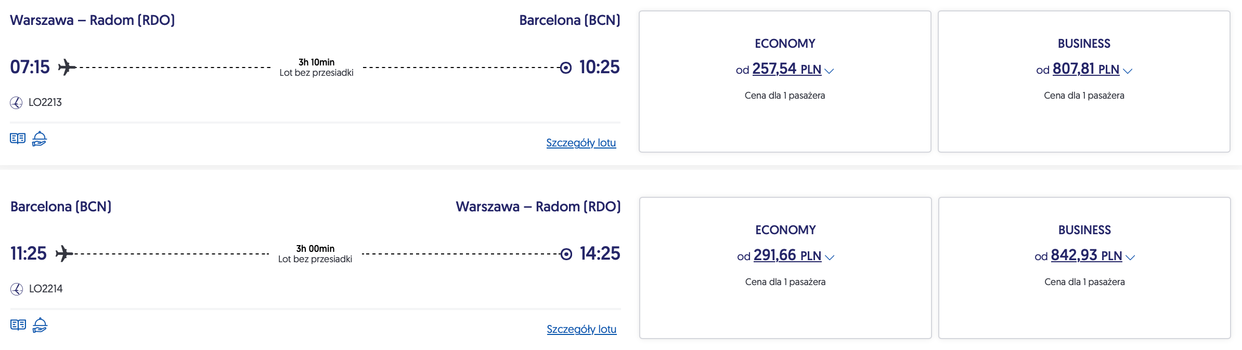Click arrival marker icon before 14:25
The image size is (1242, 350).
pyautogui.click(x=566, y=254)
